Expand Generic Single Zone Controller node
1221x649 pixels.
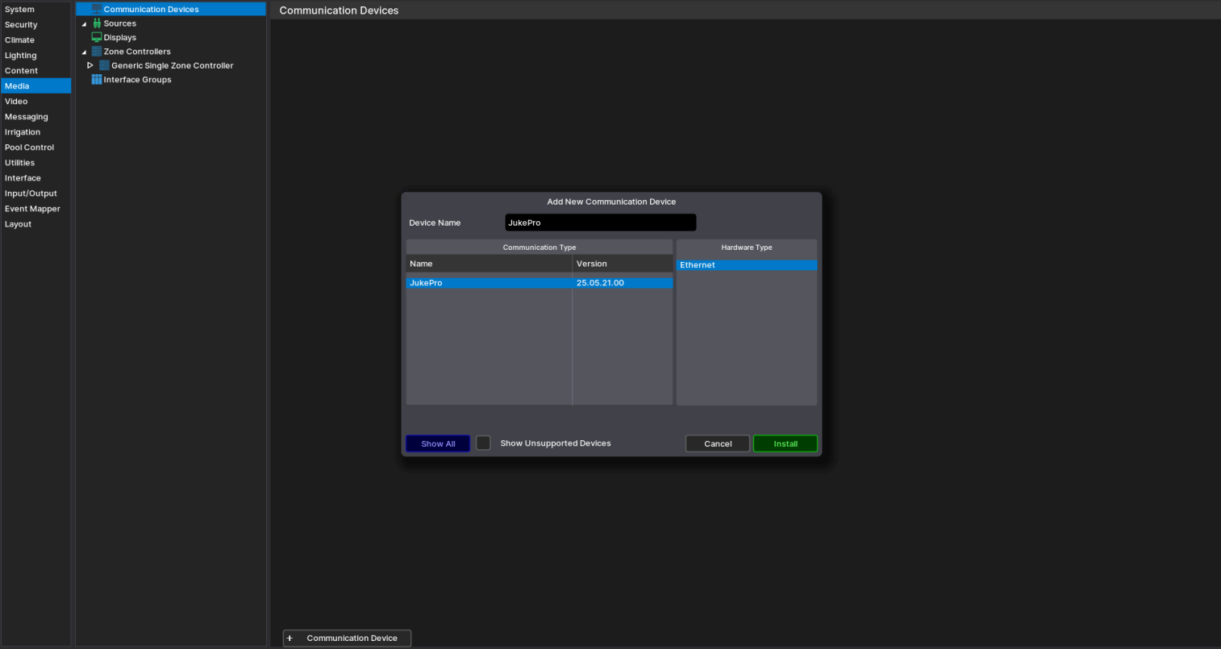(x=90, y=65)
